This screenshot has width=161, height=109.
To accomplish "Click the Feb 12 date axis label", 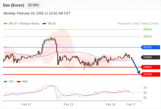I will (x=26, y=104).
